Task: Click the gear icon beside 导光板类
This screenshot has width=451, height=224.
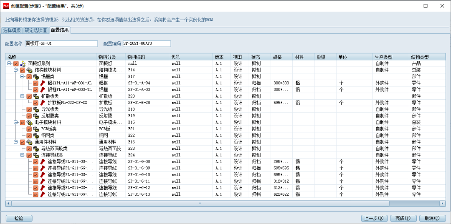Action: point(36,109)
